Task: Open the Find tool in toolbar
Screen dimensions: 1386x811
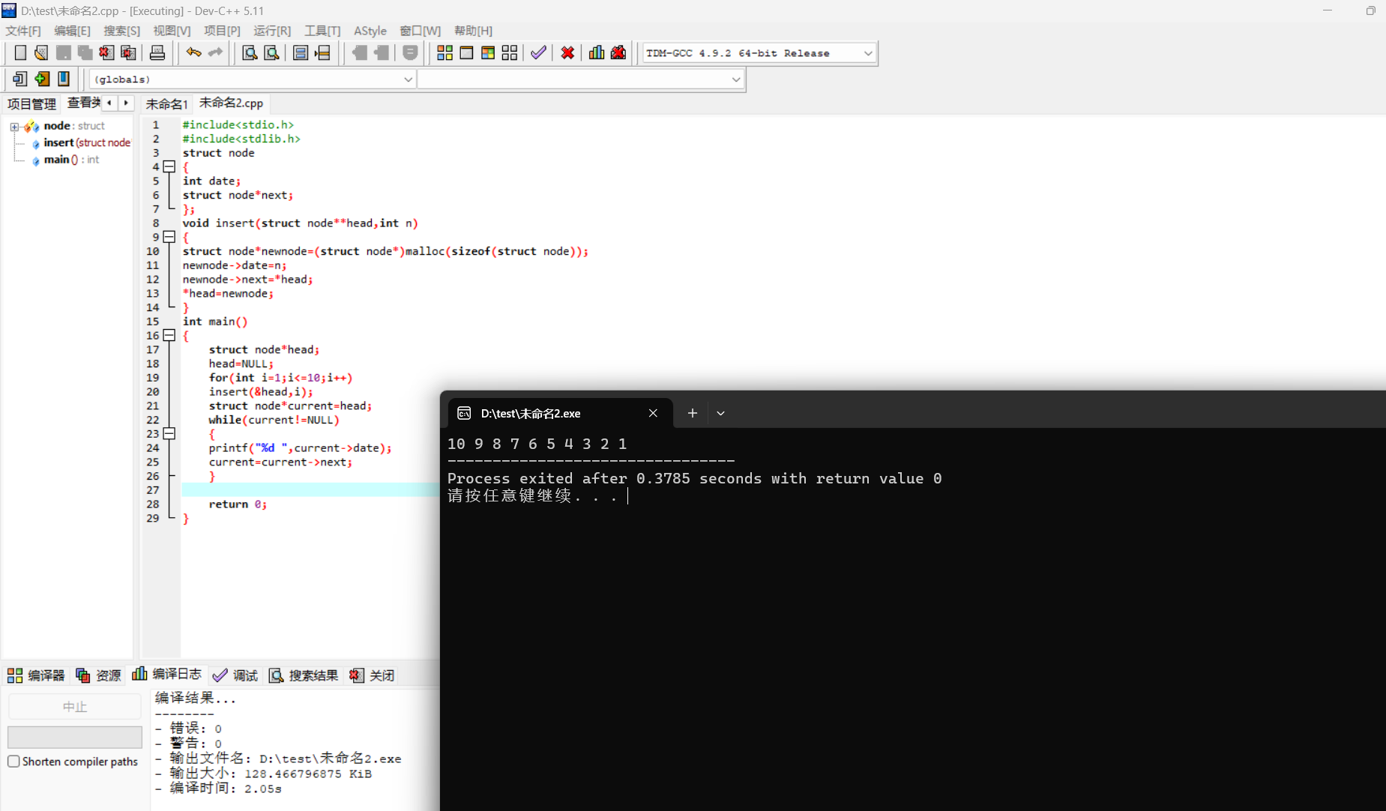Action: pyautogui.click(x=250, y=52)
